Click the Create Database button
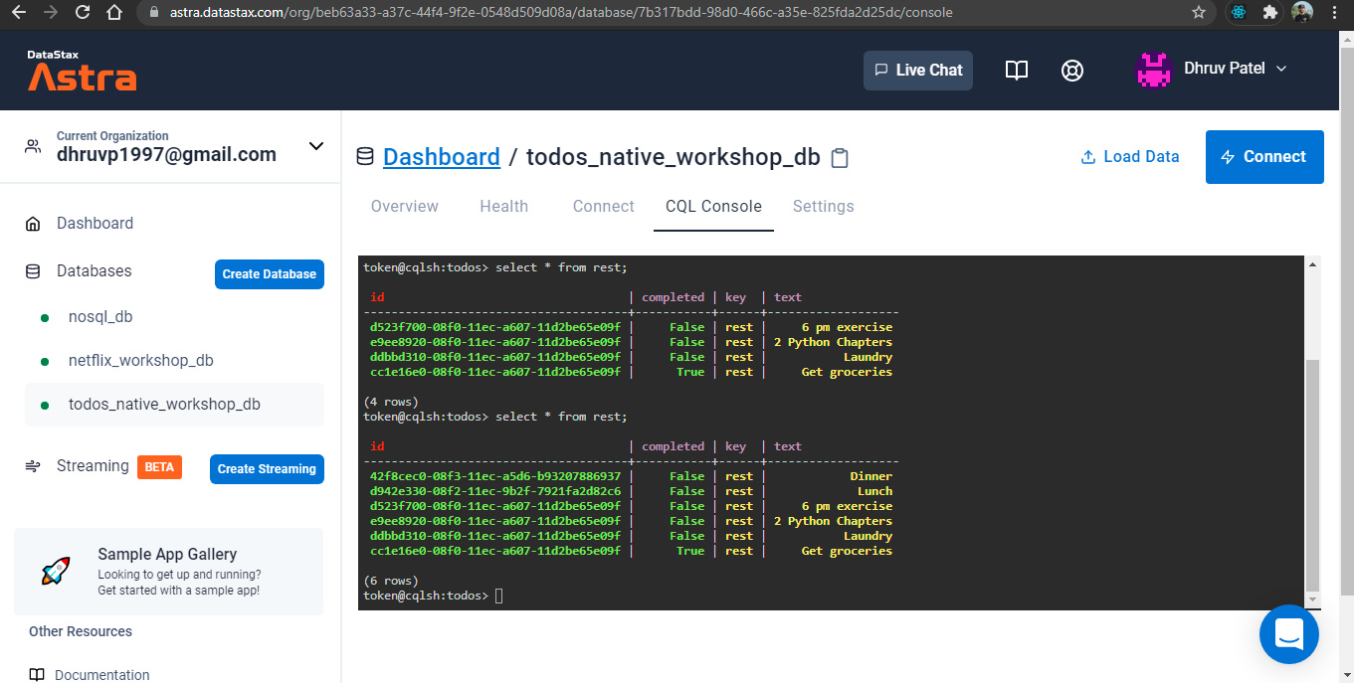 270,274
